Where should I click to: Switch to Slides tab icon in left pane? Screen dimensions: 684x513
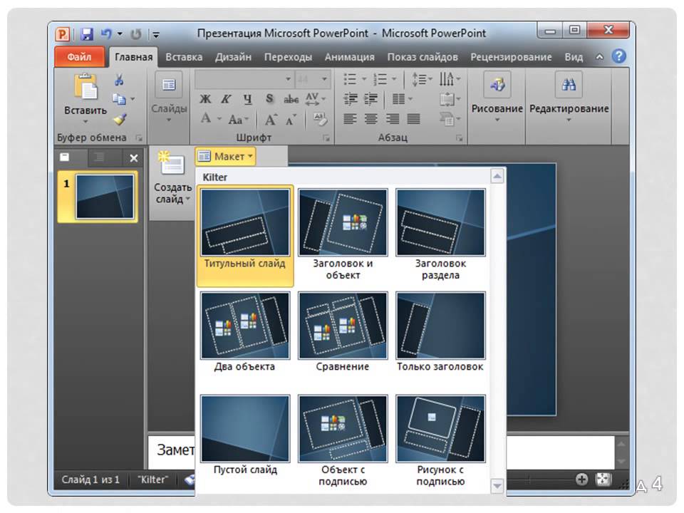tap(65, 157)
